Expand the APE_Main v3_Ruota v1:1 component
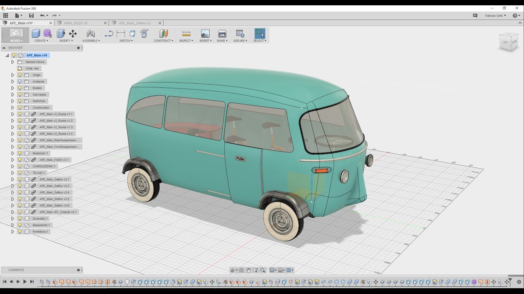This screenshot has width=524, height=294. tap(13, 114)
